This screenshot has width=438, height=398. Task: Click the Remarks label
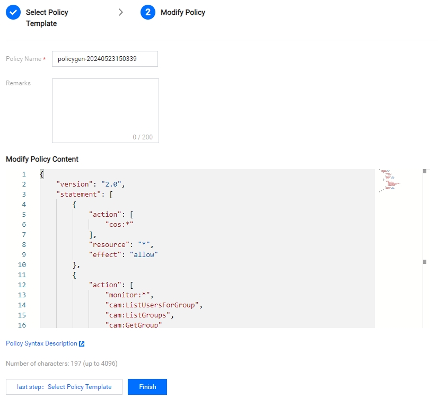coord(18,83)
